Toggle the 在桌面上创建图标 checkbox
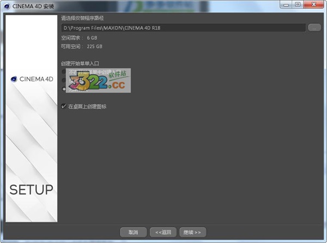Screen dimensions: 327x243 coord(64,106)
